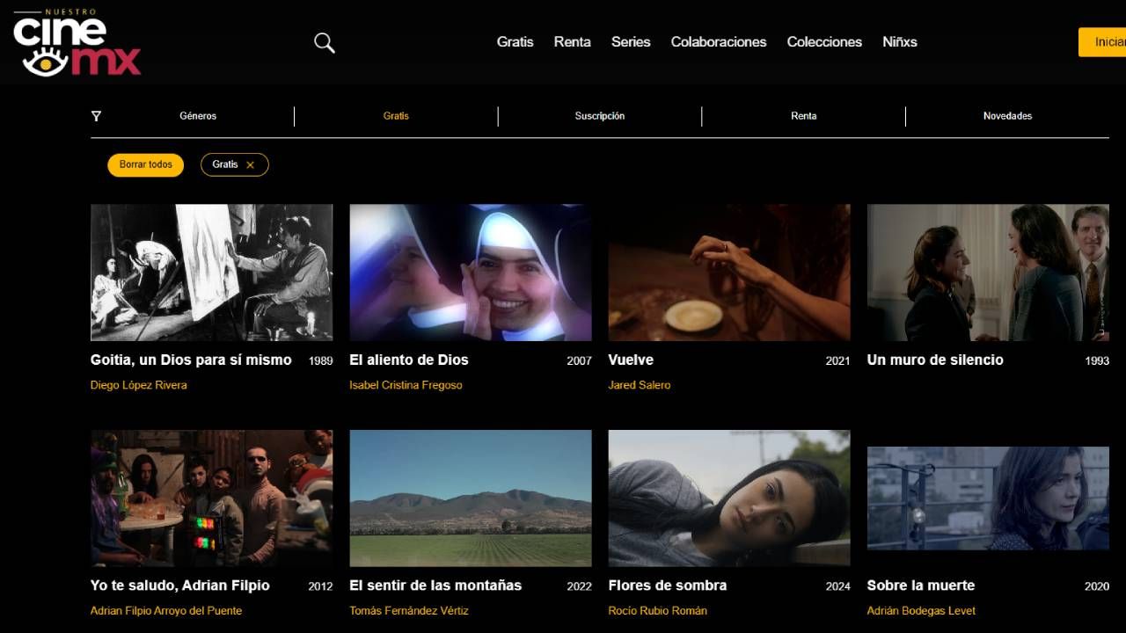Select the Novedades filter
Screen dimensions: 1126x633
tap(1007, 116)
